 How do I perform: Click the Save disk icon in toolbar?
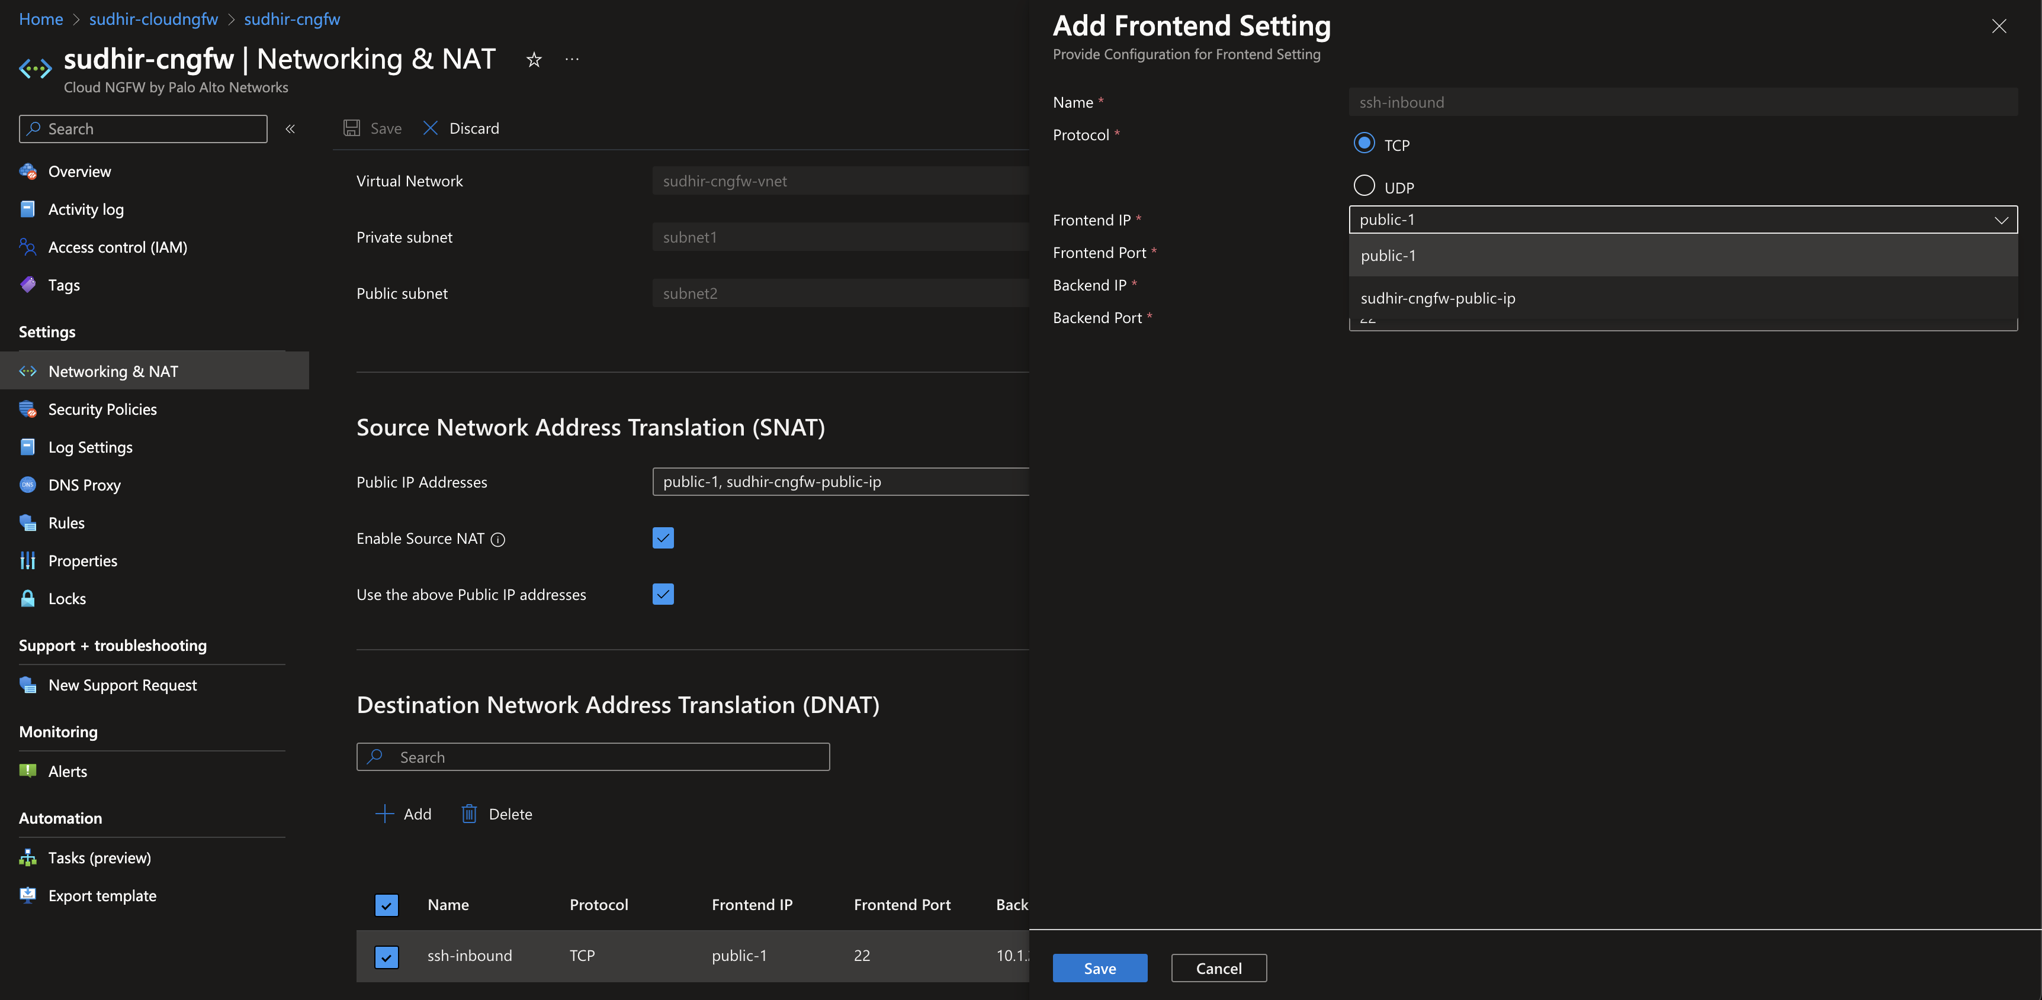(352, 127)
